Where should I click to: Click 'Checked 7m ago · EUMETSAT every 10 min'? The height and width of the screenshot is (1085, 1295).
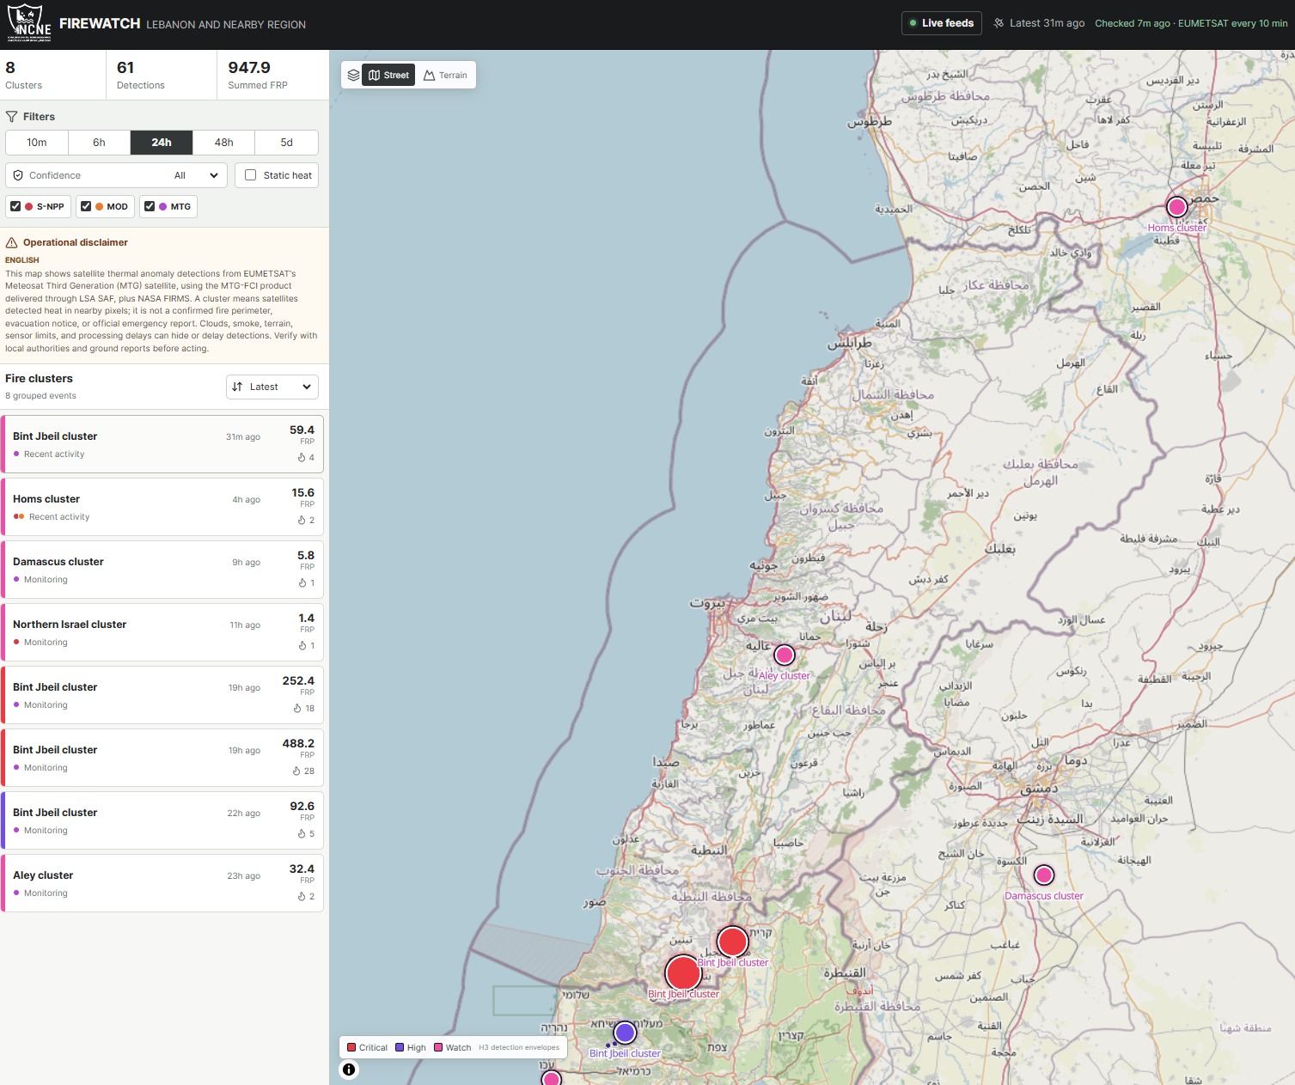(x=1191, y=23)
